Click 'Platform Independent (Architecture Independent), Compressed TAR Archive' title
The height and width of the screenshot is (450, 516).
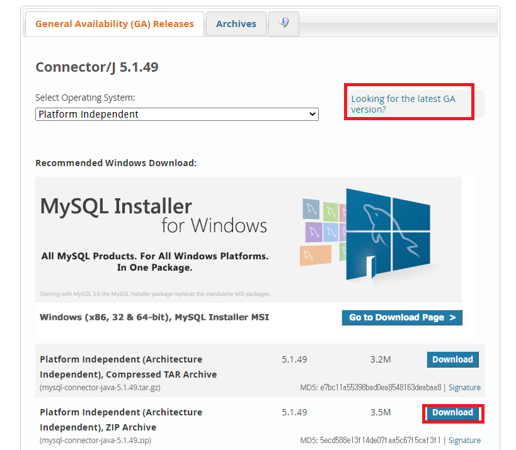tap(129, 367)
